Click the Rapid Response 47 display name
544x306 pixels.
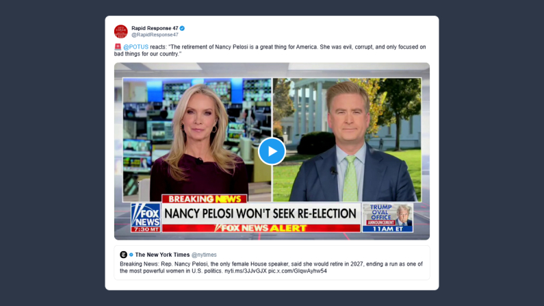pos(155,28)
